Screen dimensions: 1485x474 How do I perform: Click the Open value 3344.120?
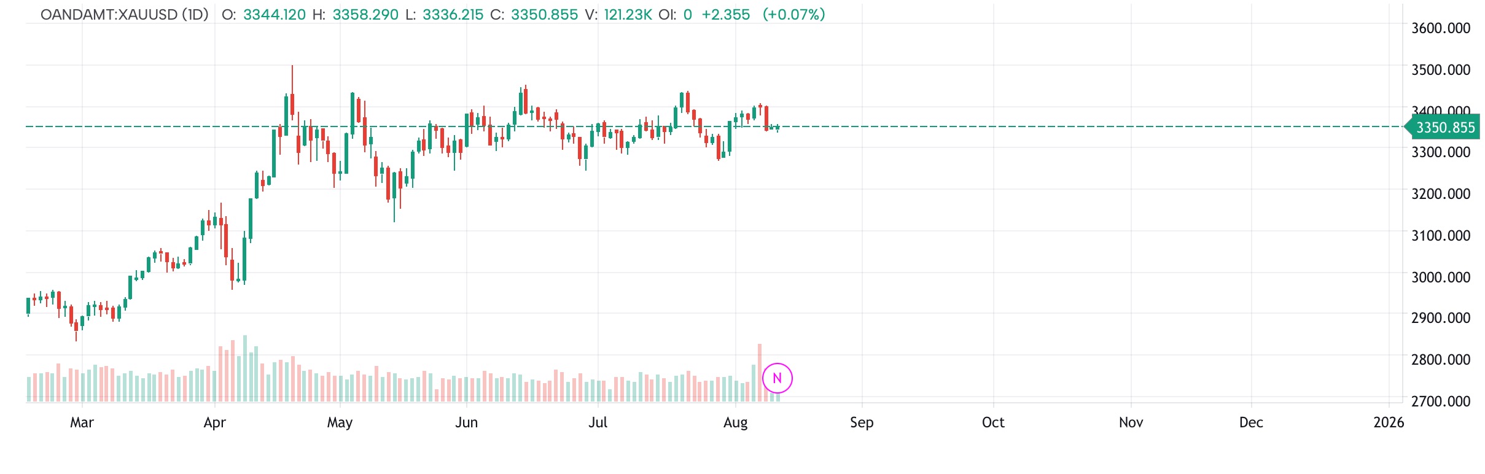pyautogui.click(x=274, y=15)
